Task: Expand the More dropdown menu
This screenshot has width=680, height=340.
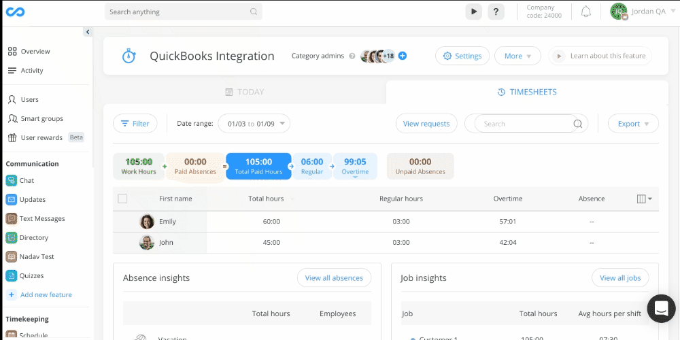Action: point(517,56)
